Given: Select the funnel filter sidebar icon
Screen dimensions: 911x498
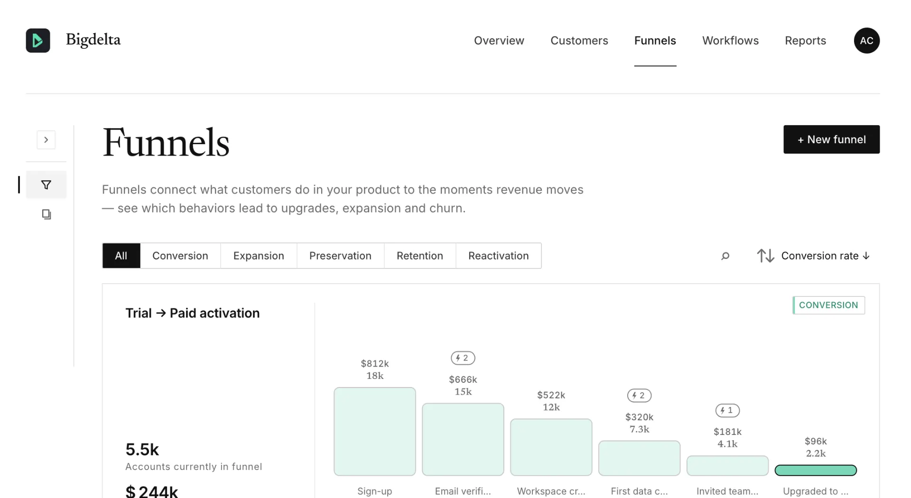Looking at the screenshot, I should [x=46, y=185].
